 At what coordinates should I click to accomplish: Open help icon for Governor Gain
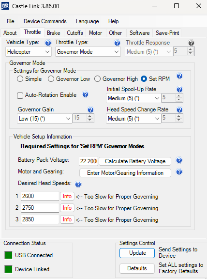pos(90,110)
